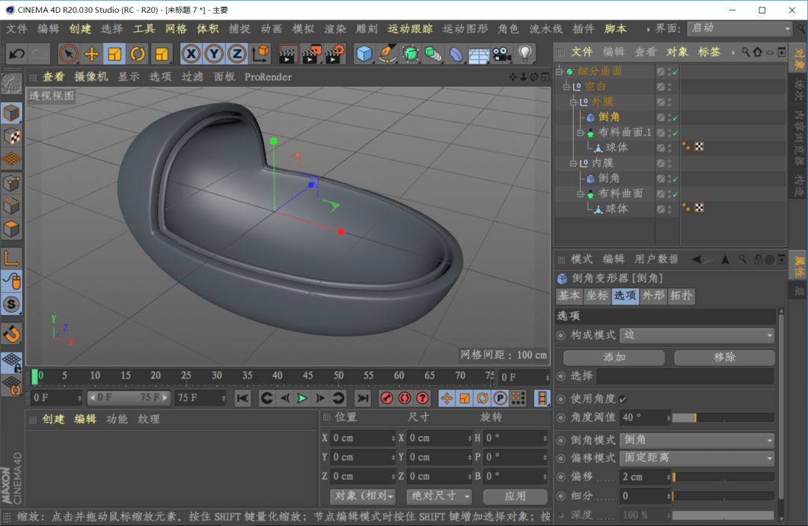Screen dimensions: 808x526
Task: Switch to the 外形 tab
Action: coord(653,296)
